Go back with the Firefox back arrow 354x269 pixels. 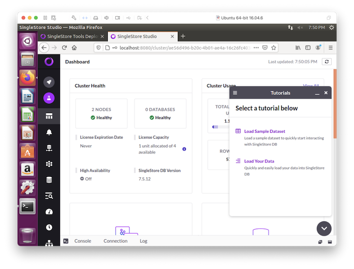[x=44, y=48]
